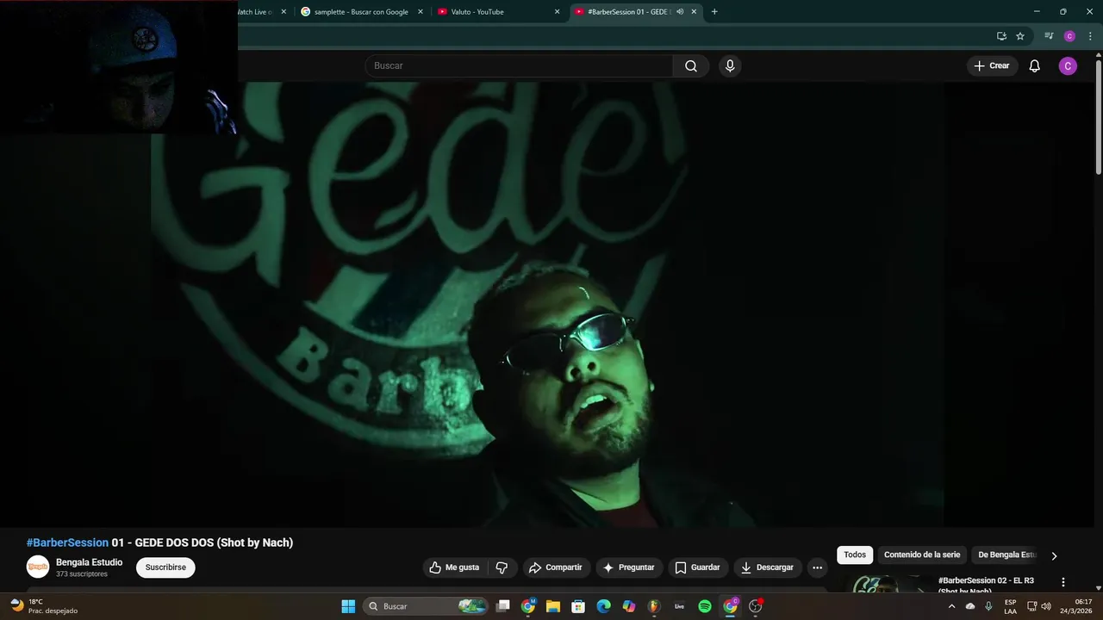The image size is (1103, 620).
Task: Open Bengala Estudio channel name link
Action: [x=89, y=562]
